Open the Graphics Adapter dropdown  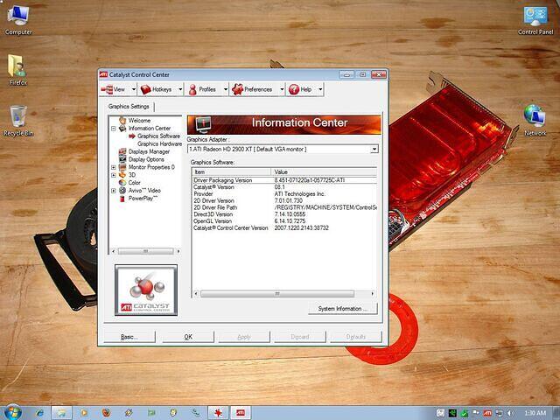374,149
